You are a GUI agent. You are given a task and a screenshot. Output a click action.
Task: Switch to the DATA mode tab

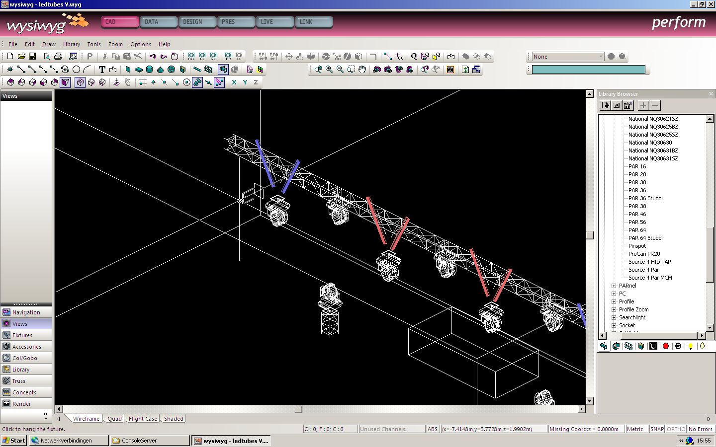(159, 22)
